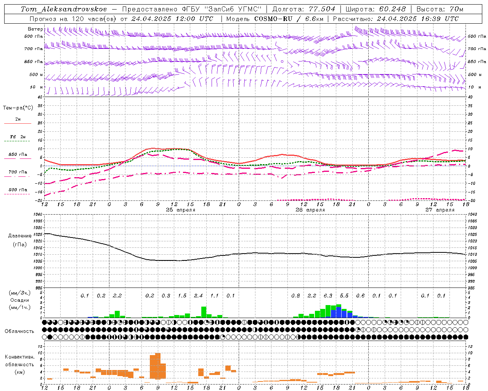Click the calculation time 24.04.2025 16:39 UTC
488x391 pixels.
(x=418, y=19)
